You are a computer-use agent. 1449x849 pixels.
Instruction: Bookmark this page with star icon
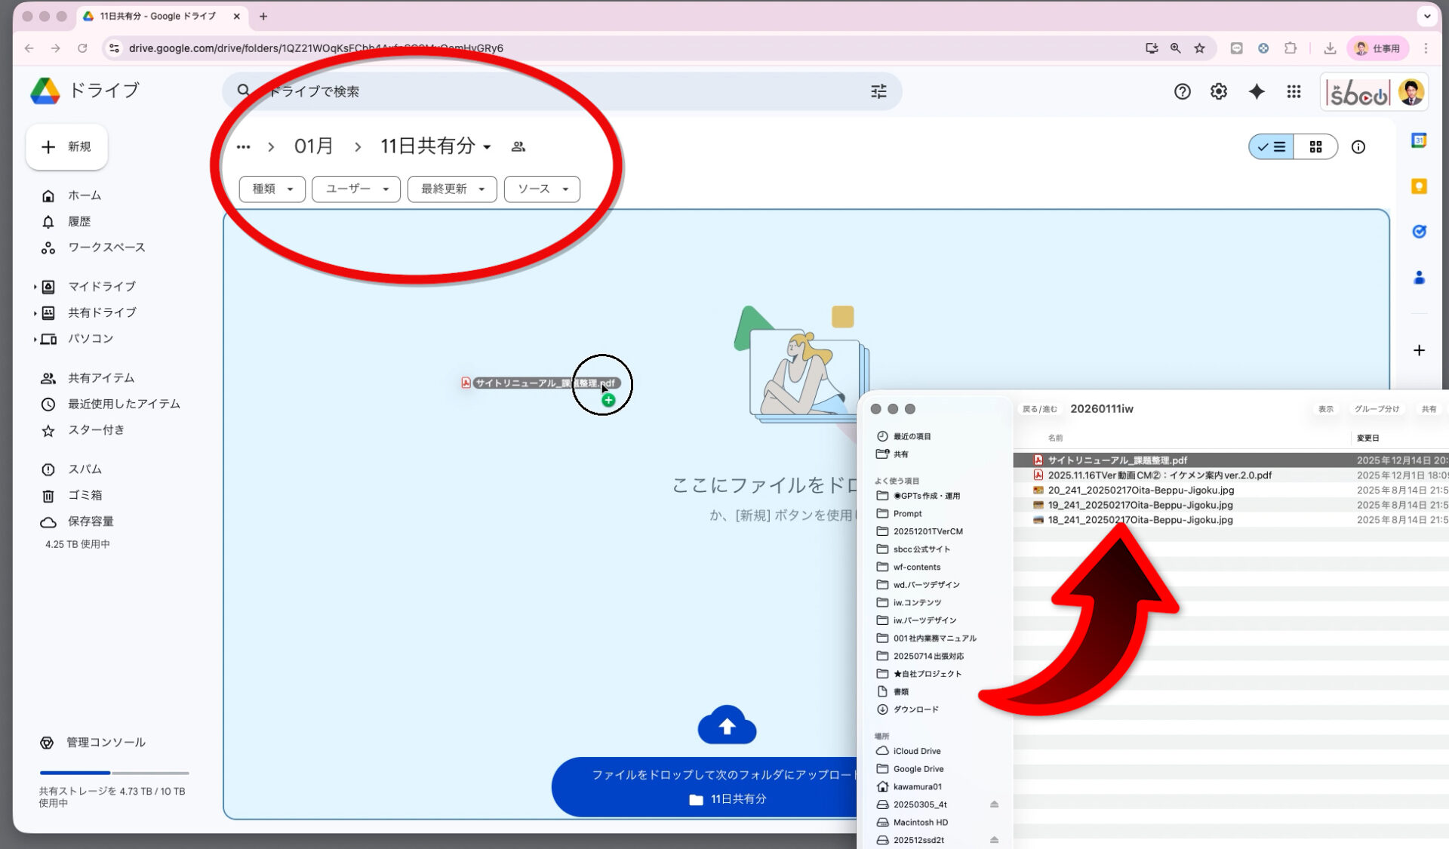point(1199,48)
